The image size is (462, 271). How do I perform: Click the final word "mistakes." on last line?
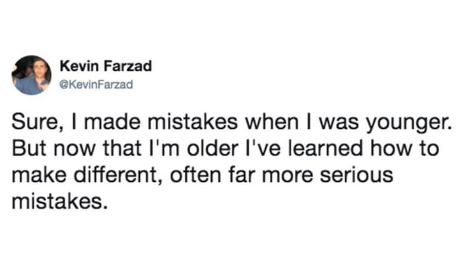pyautogui.click(x=60, y=202)
